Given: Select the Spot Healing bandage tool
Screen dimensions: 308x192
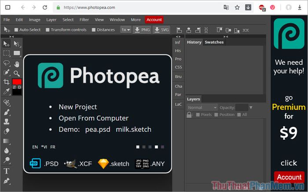Looking at the screenshot, I should tap(7, 102).
